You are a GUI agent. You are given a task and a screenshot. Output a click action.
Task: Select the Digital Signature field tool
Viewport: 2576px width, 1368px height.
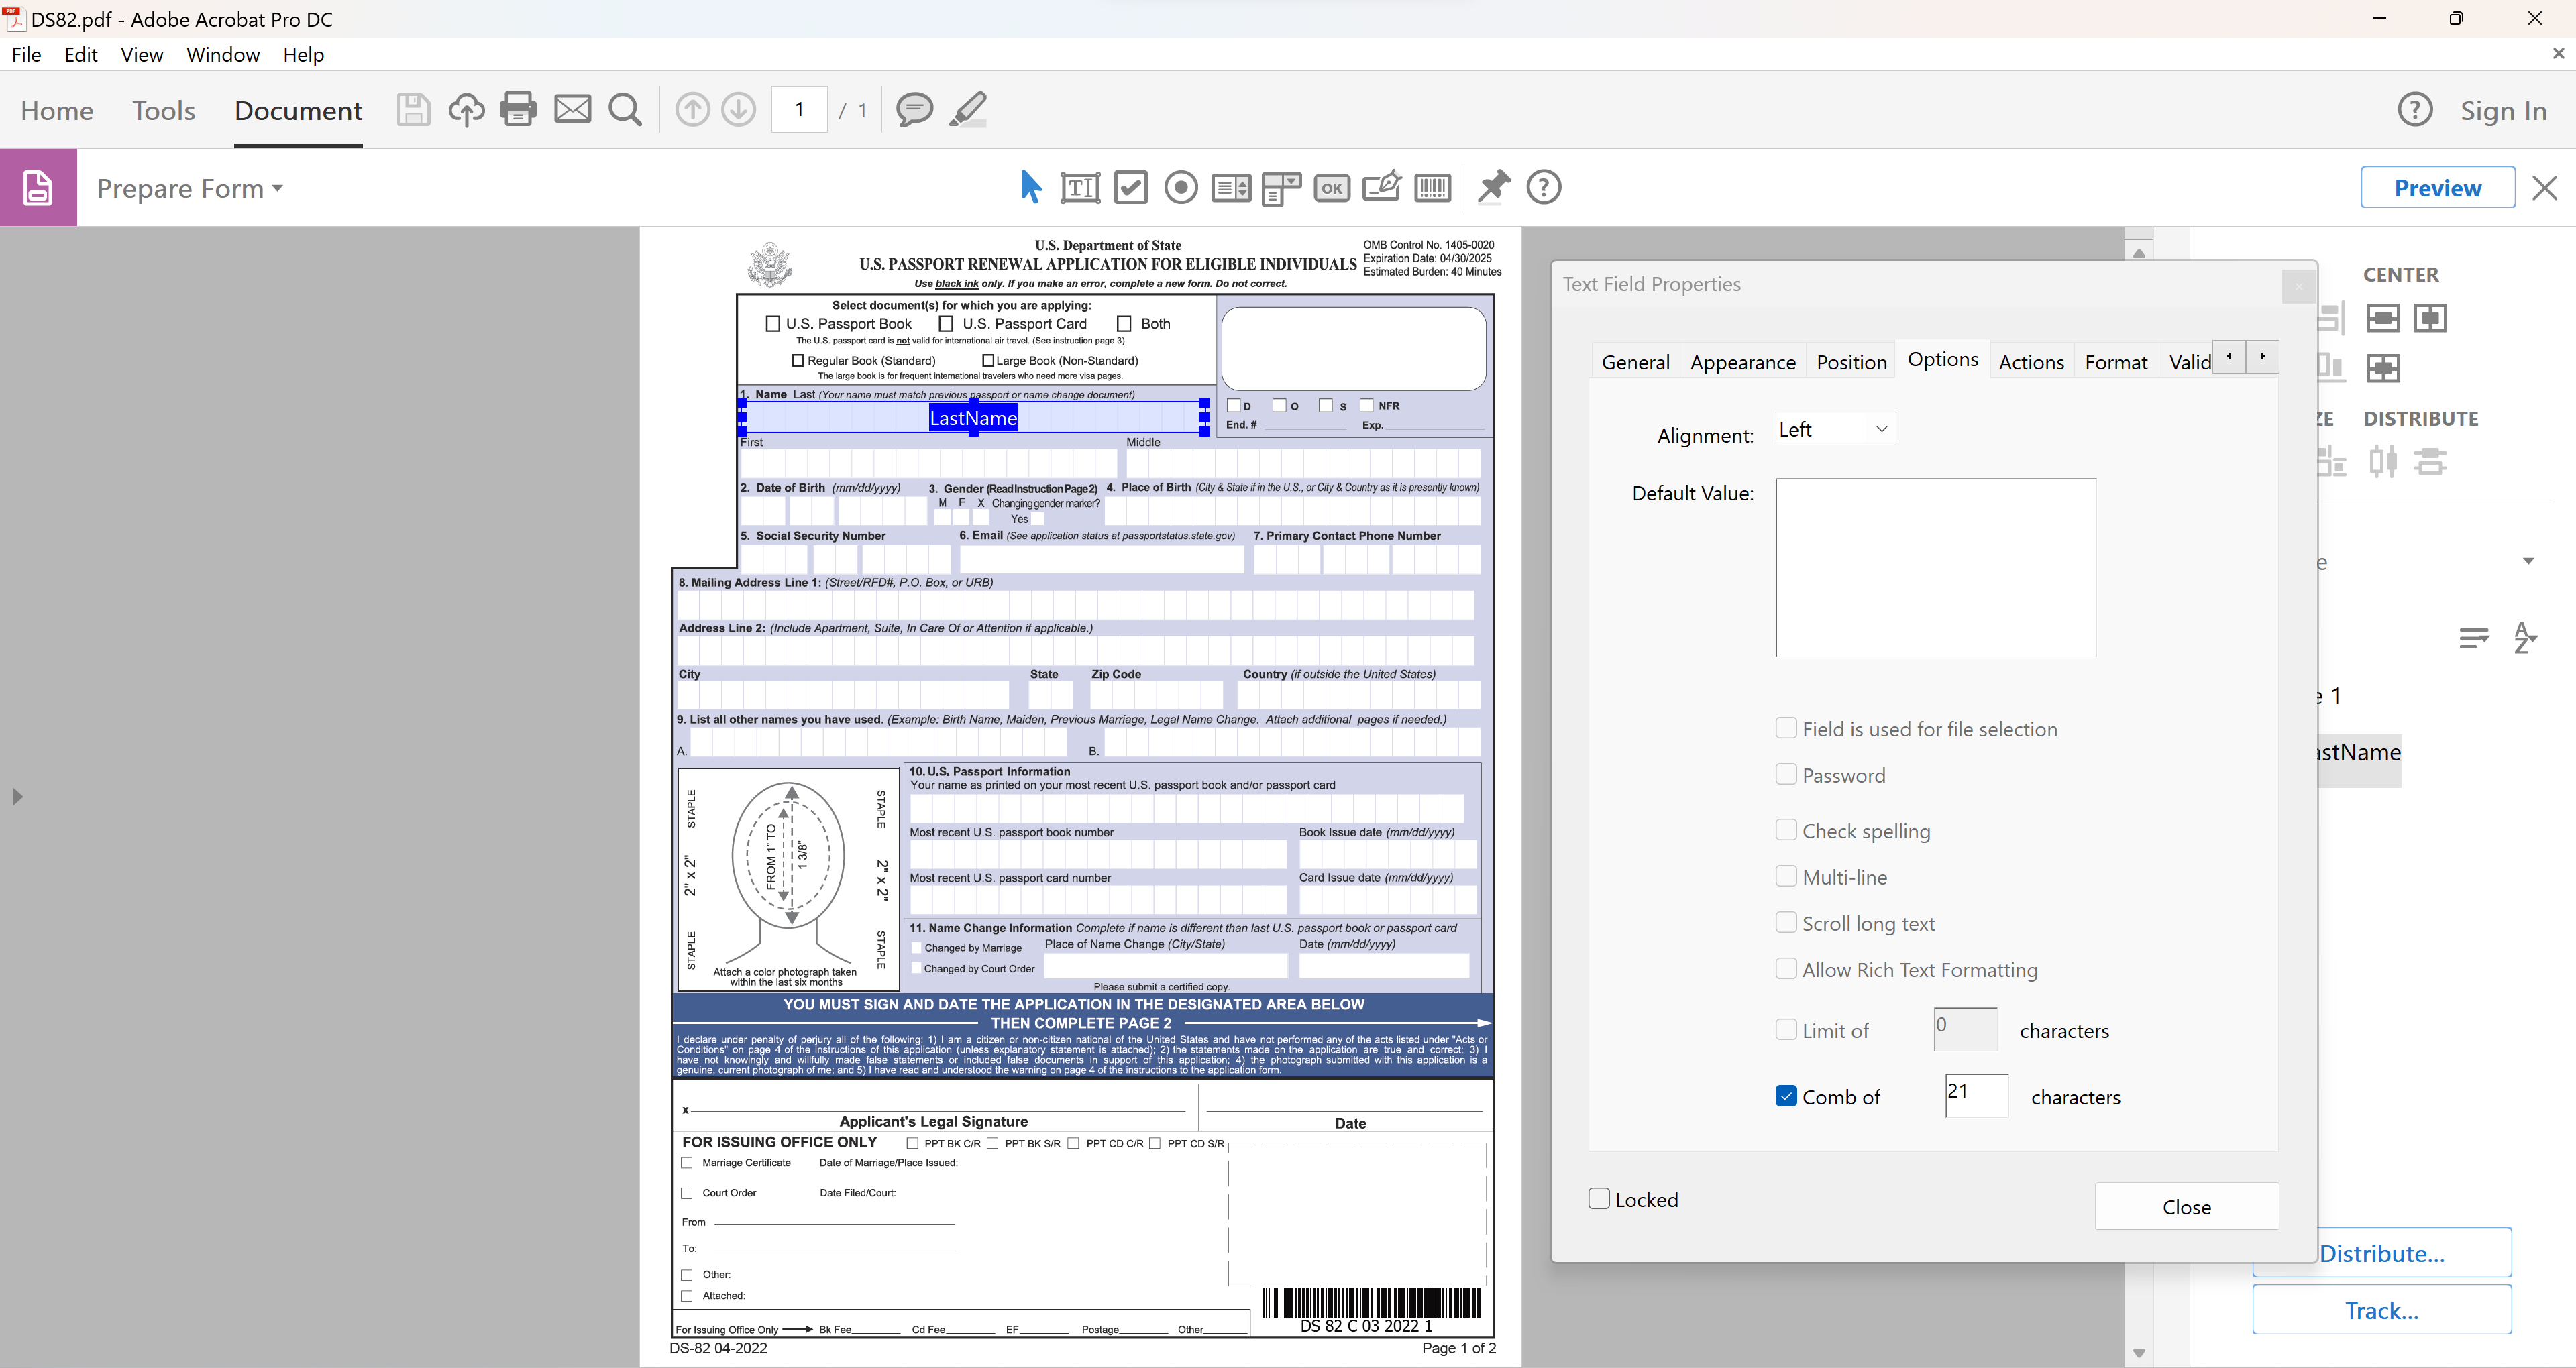tap(1382, 187)
